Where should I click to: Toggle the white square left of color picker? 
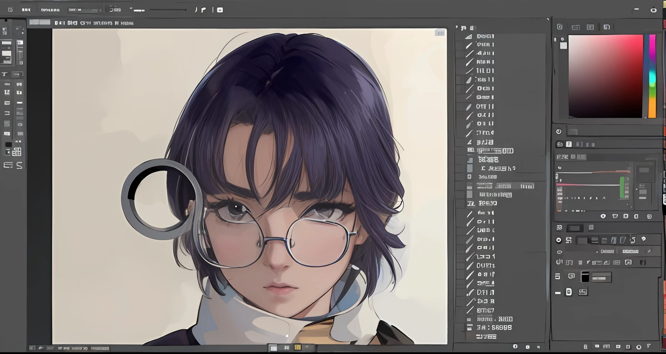563,46
